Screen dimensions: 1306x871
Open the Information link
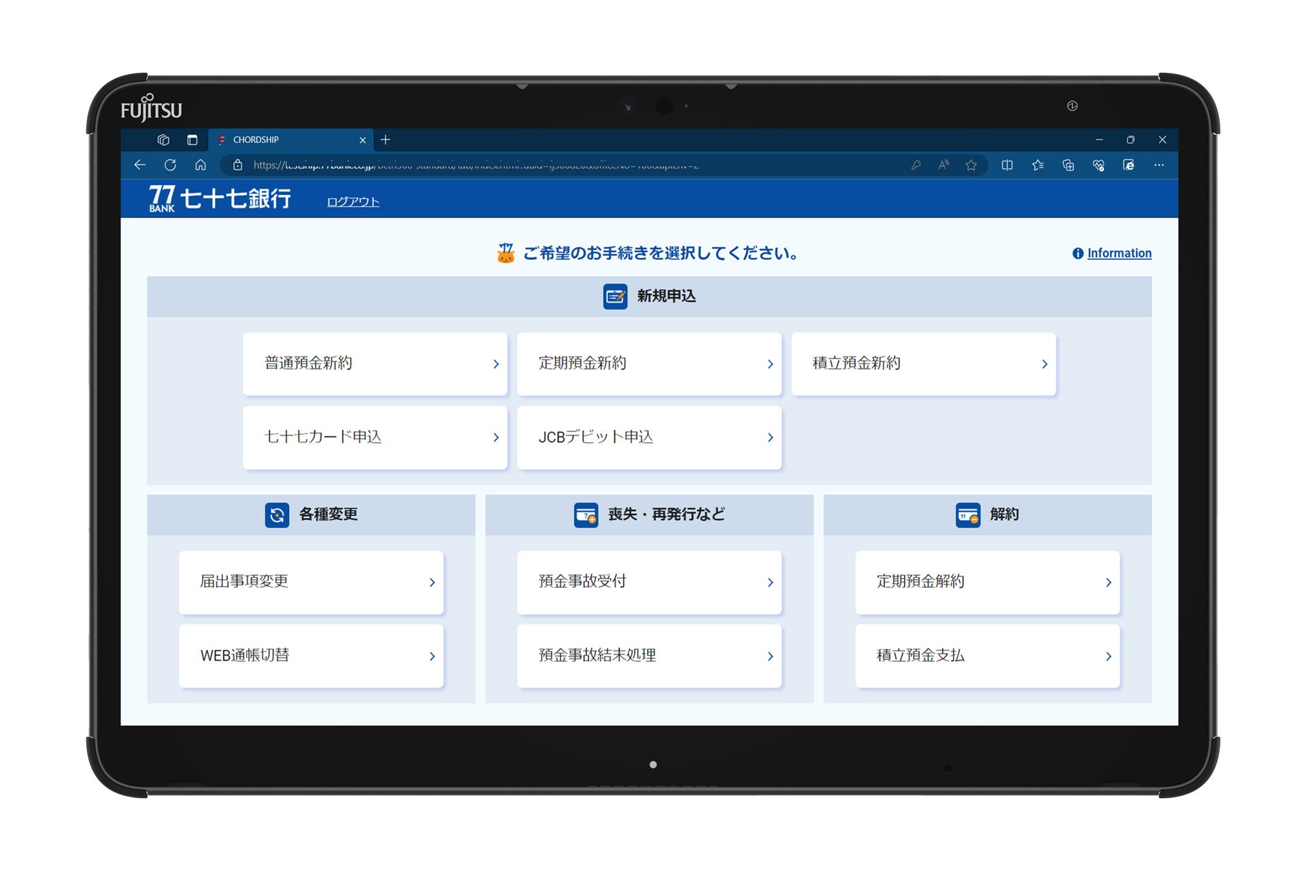1118,252
